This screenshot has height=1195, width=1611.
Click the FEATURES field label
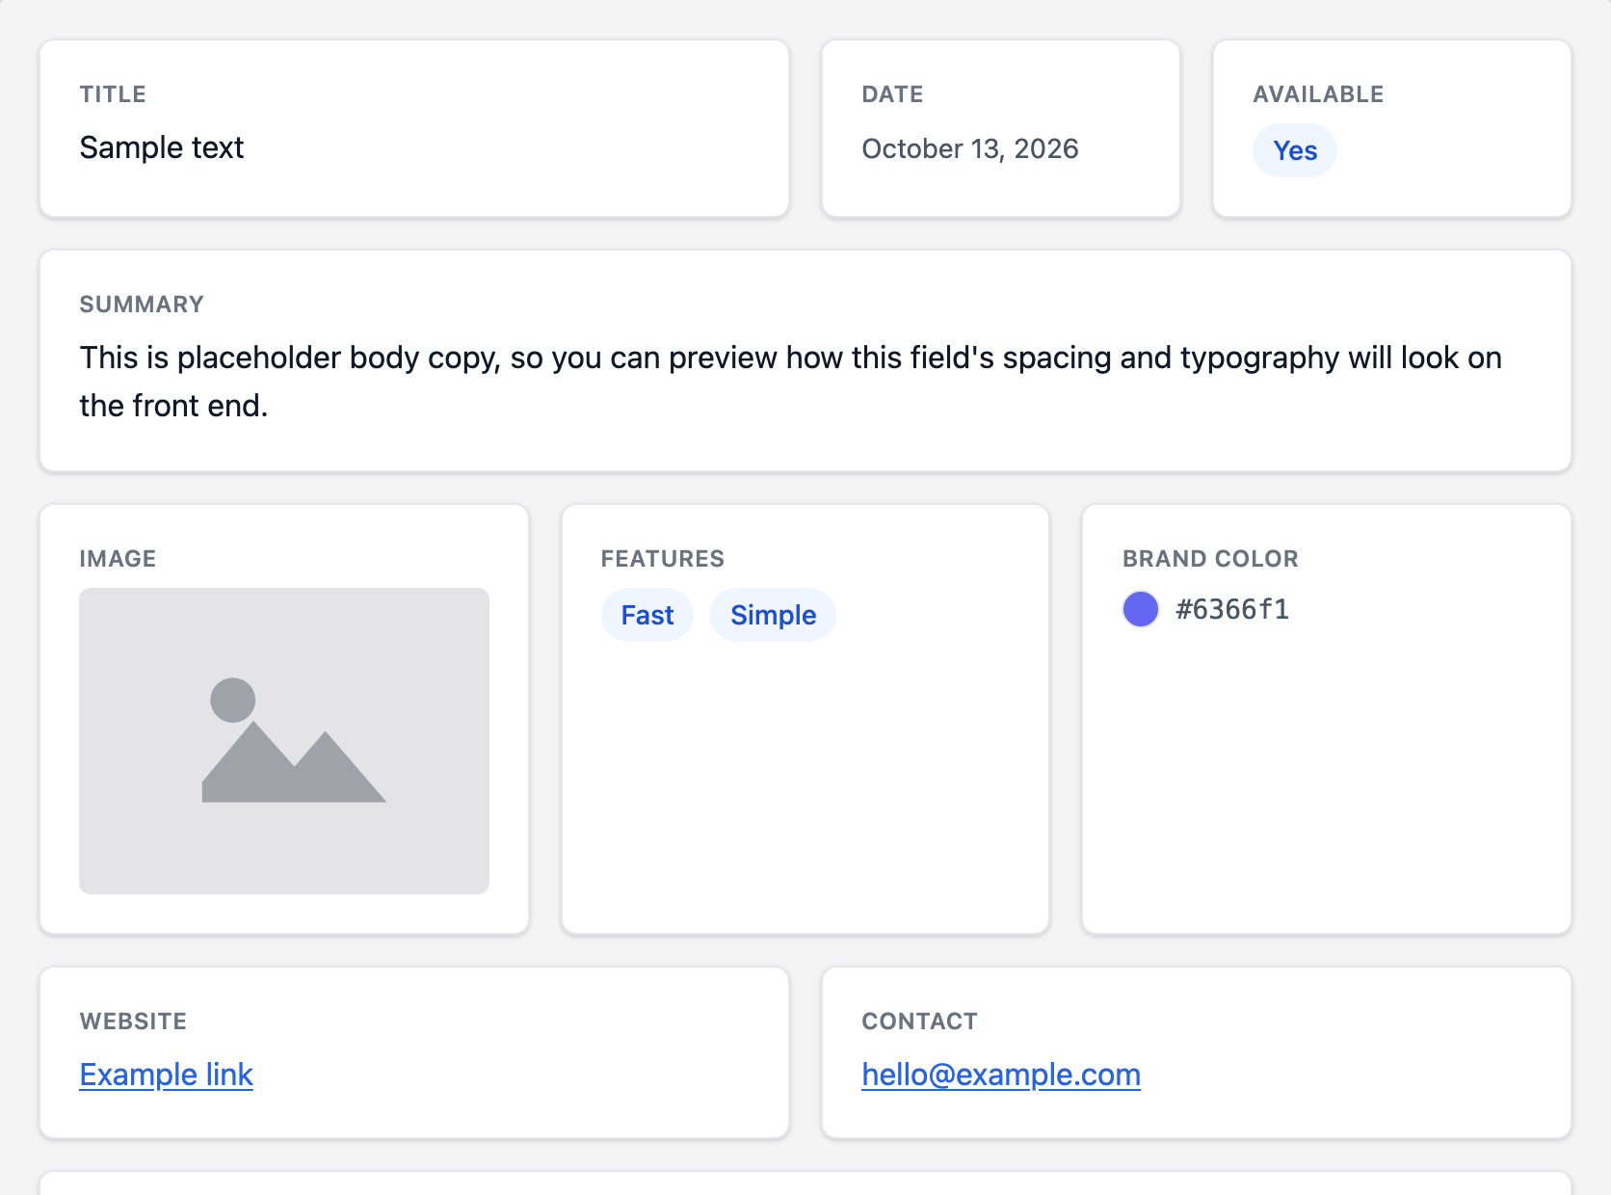[x=663, y=559]
